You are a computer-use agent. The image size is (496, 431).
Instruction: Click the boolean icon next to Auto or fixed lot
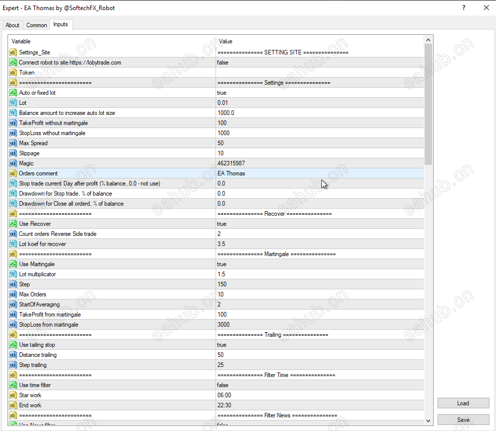(x=13, y=93)
